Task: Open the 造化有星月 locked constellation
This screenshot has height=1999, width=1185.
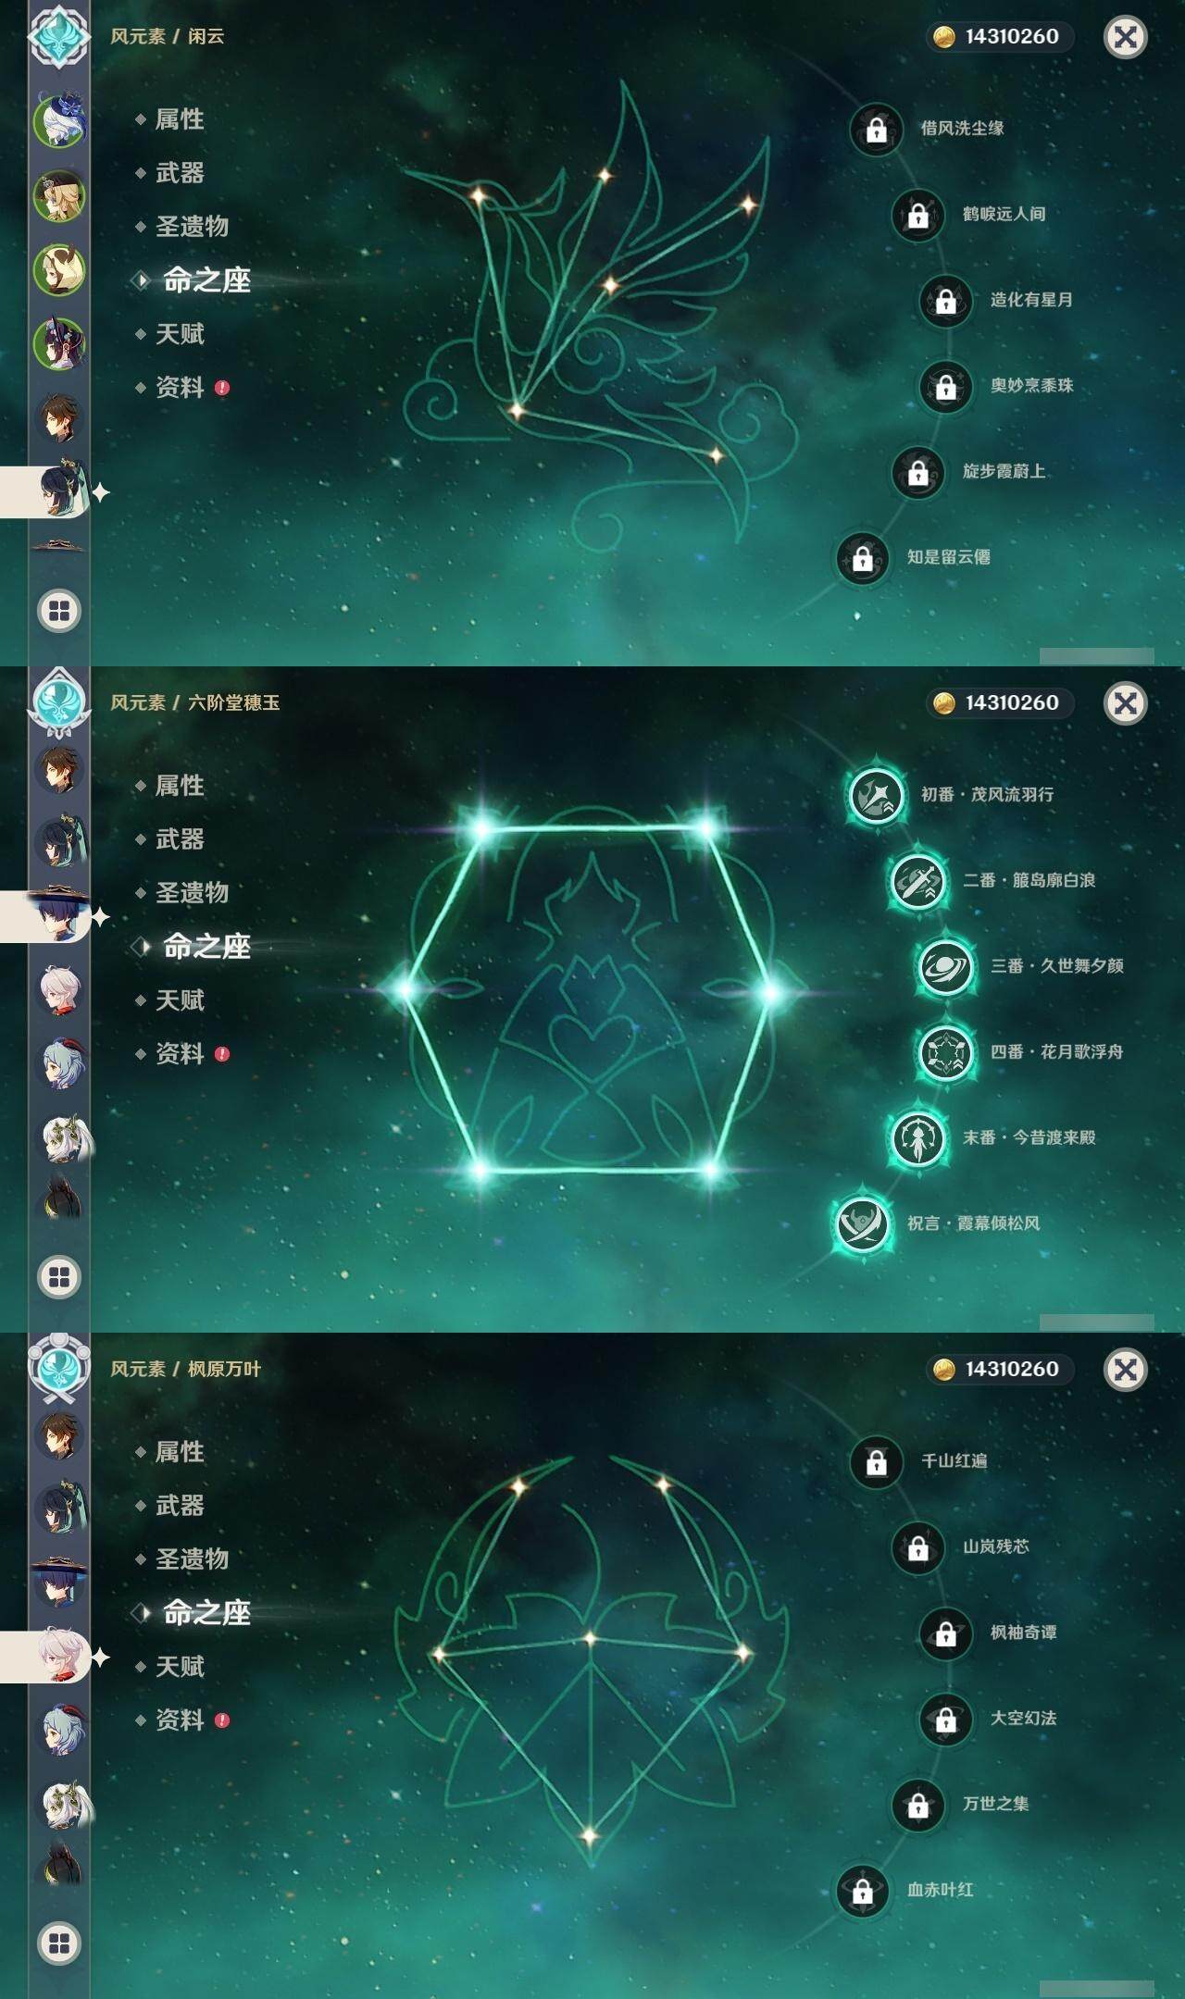Action: (945, 301)
